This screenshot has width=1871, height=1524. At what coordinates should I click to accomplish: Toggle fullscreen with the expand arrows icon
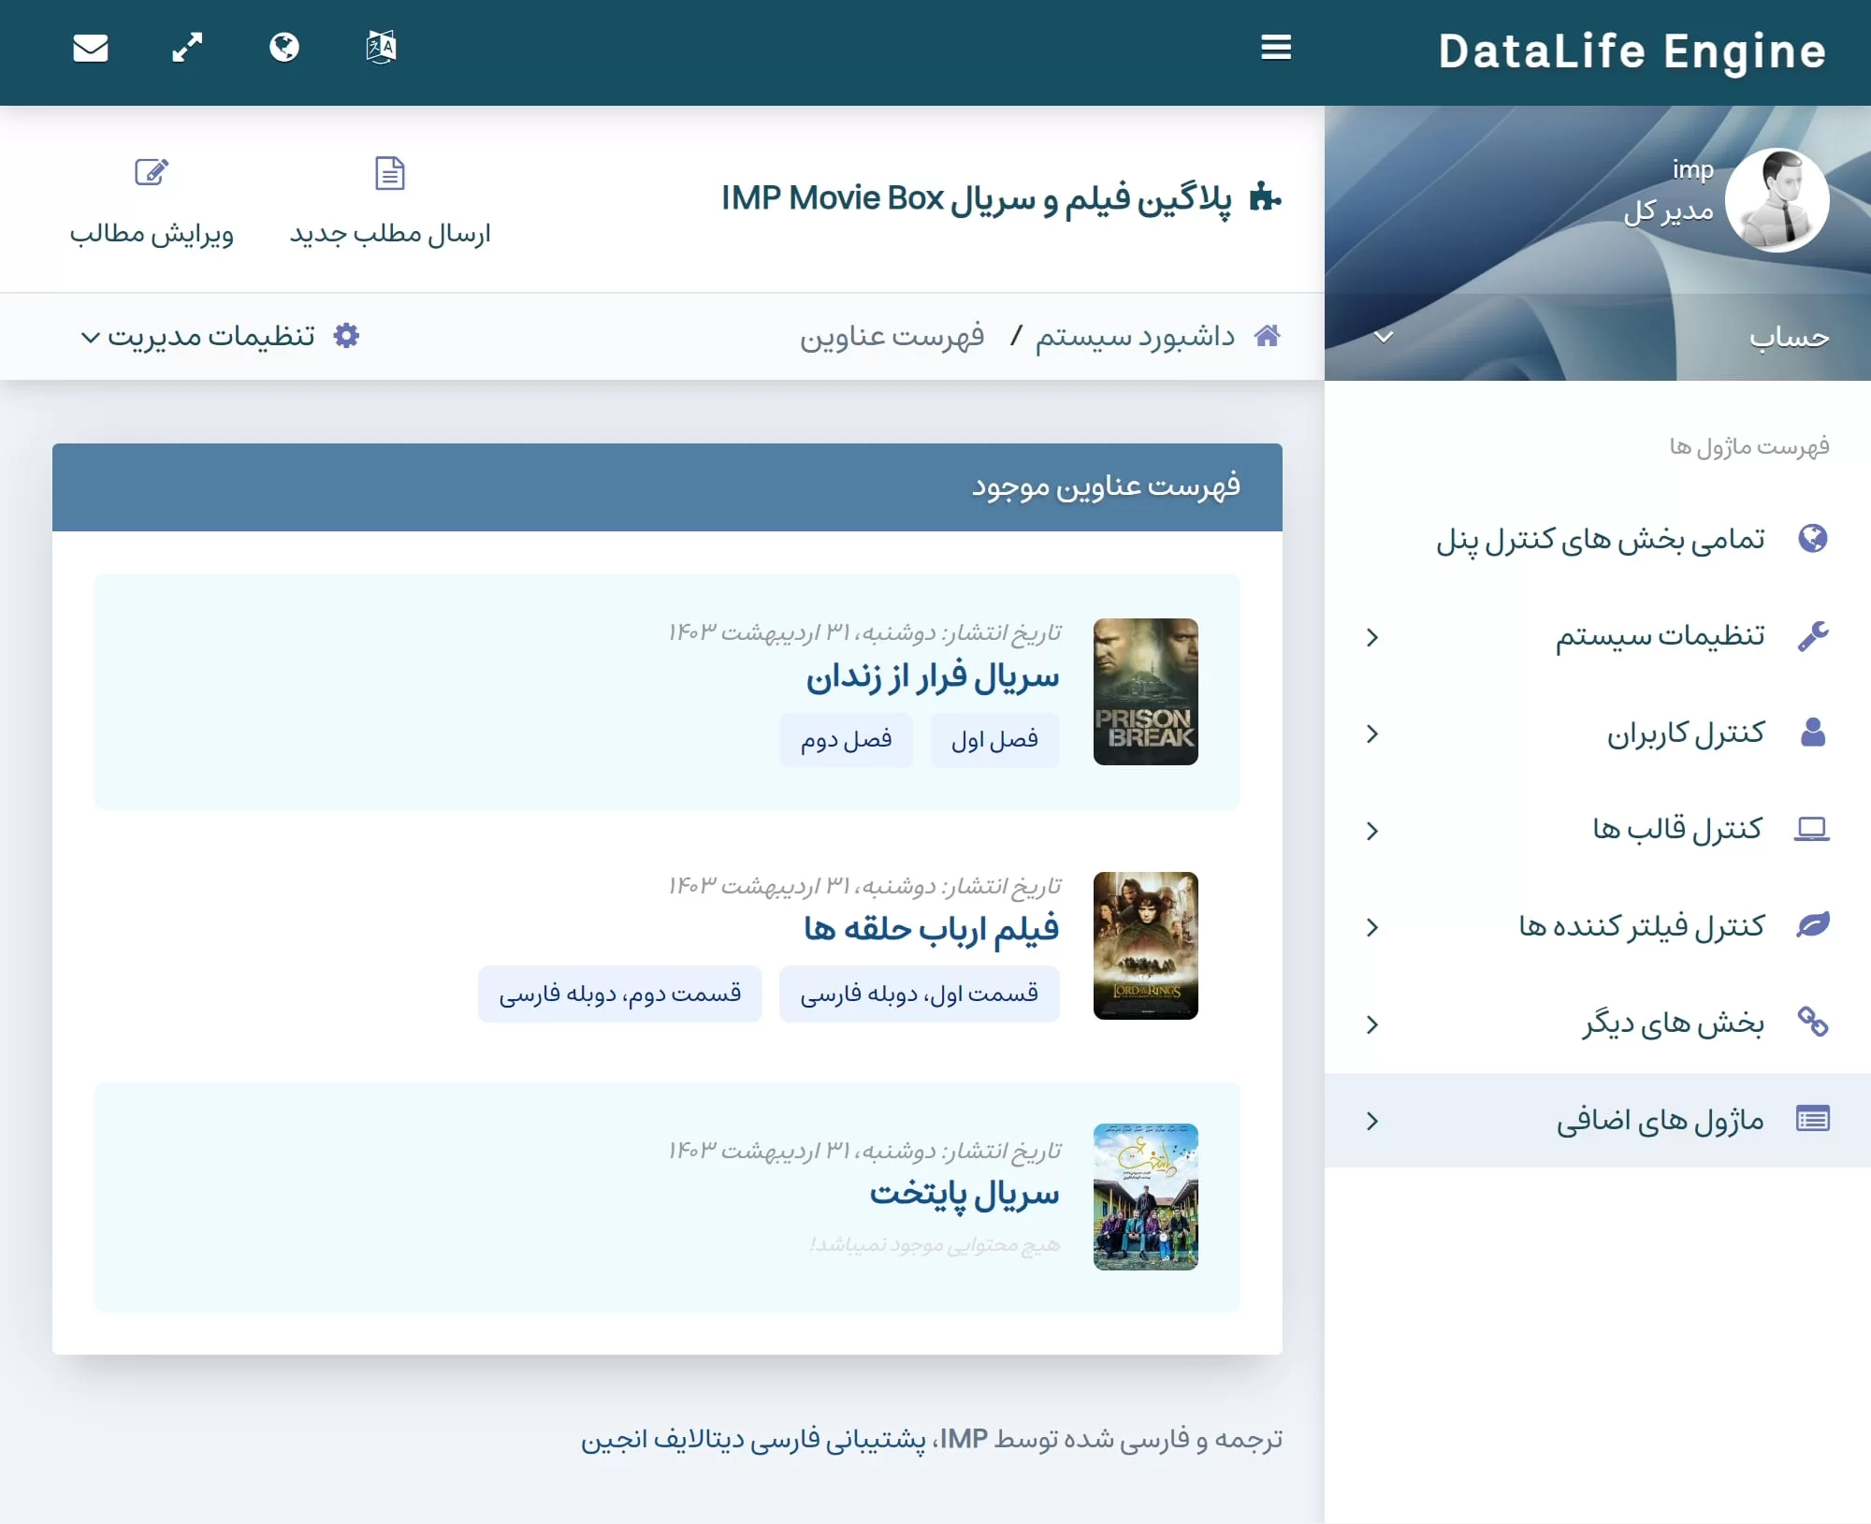187,48
